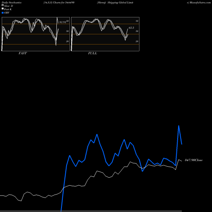
Task: Click the blue OBV legend swatch
Action: tap(3, 13)
